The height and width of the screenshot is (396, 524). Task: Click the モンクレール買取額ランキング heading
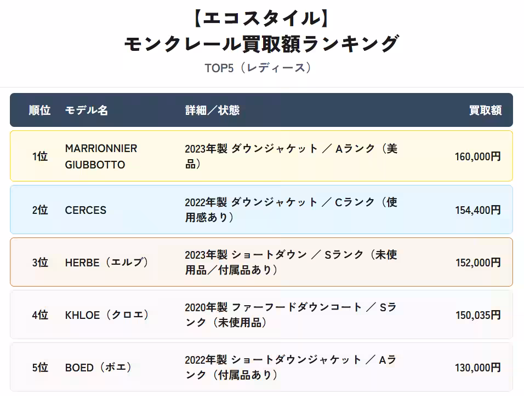(x=261, y=44)
